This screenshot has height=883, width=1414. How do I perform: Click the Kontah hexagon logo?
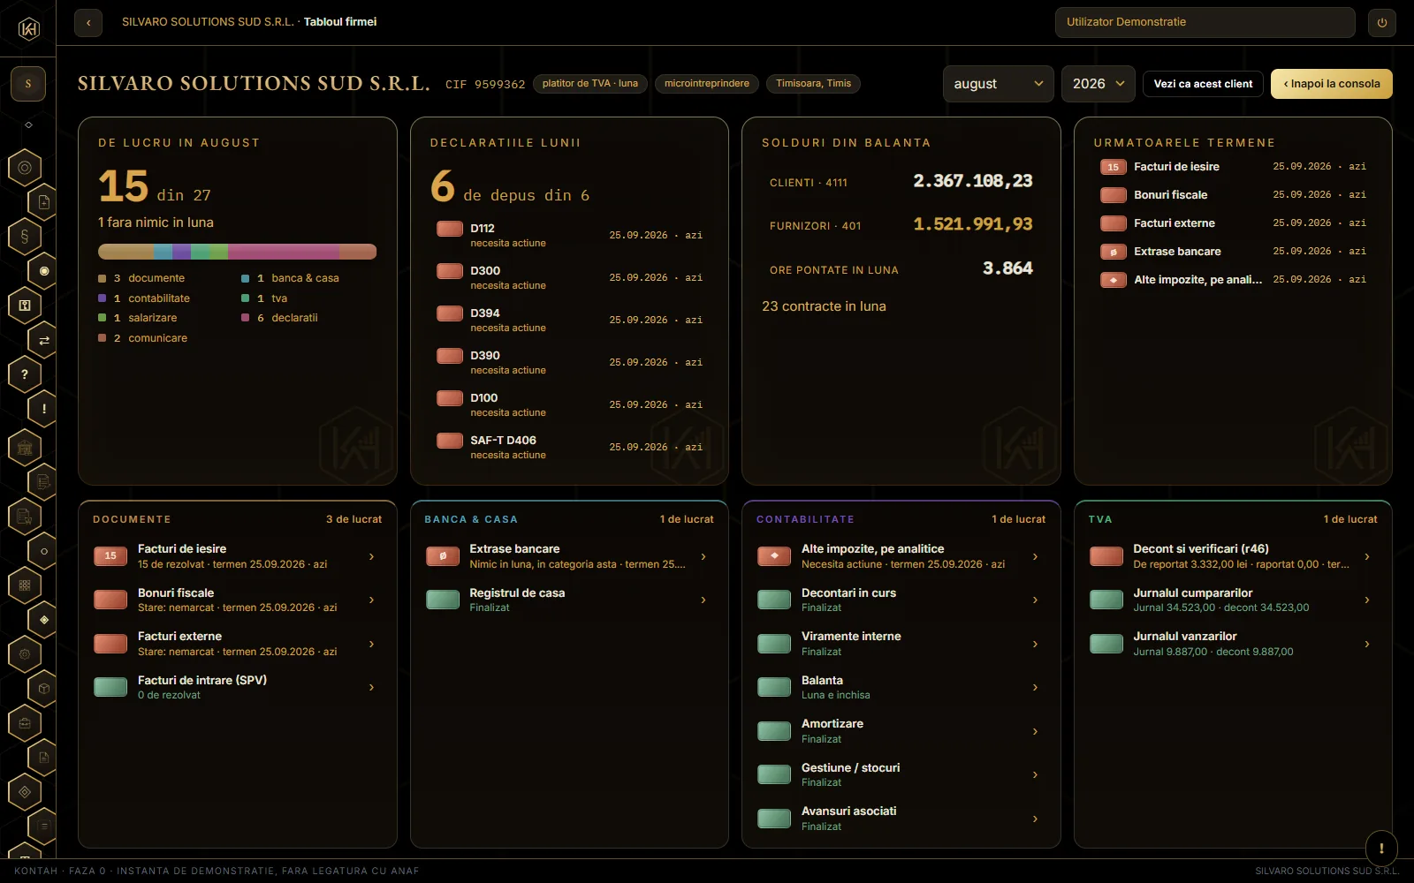28,29
